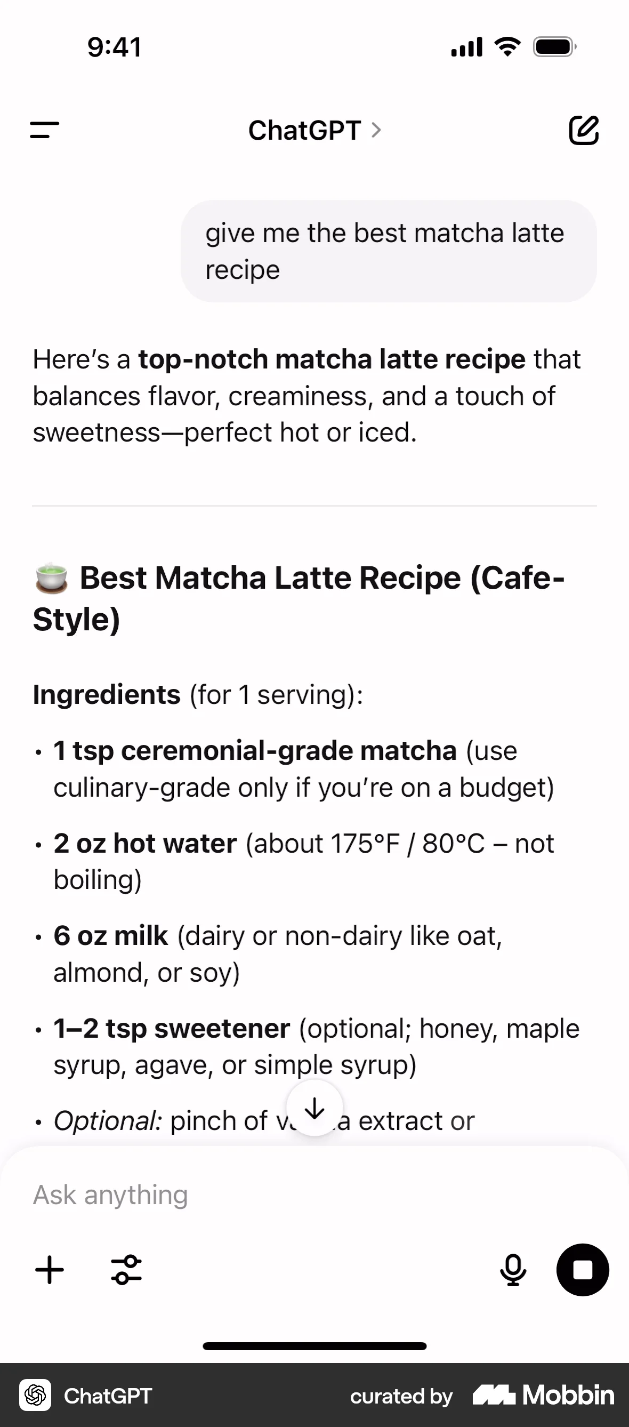Expand the ChatGPT model selector chevron
Viewport: 629px width, 1427px height.
tap(376, 131)
